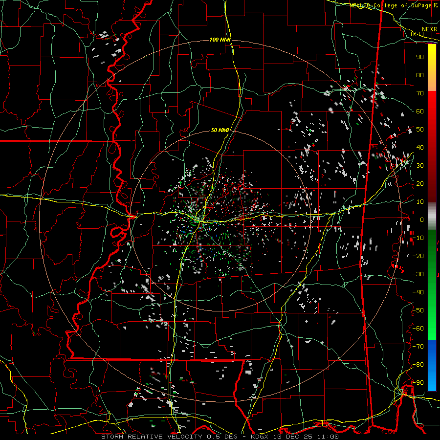Click the 40 value on velocity scale
440x440 pixels.
(420, 147)
